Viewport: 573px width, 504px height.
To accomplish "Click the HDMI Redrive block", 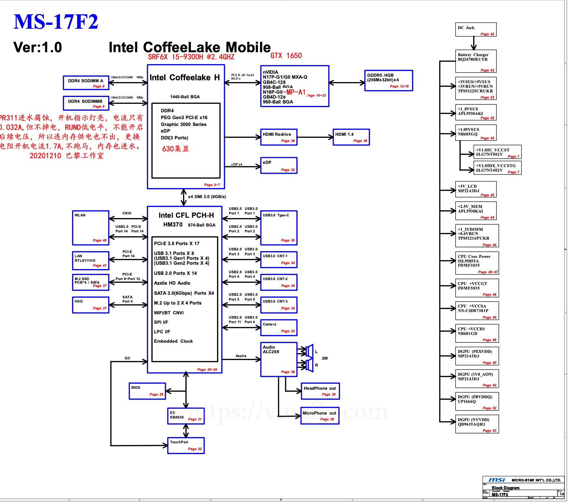I will (x=279, y=137).
